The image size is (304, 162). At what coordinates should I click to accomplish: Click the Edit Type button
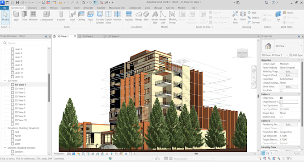296,55
